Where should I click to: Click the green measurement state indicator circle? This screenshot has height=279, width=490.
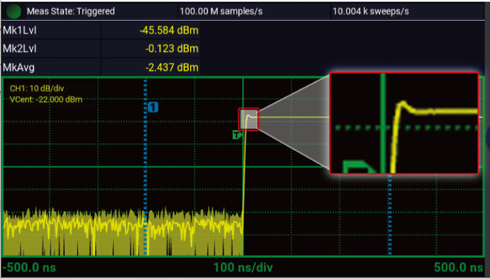[14, 11]
